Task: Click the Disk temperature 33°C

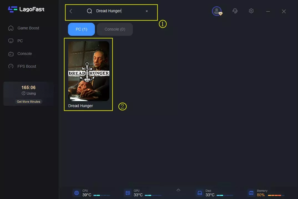Action: coord(210,195)
